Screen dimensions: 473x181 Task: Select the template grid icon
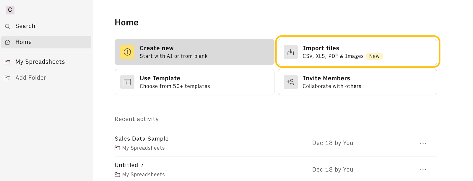(x=127, y=82)
